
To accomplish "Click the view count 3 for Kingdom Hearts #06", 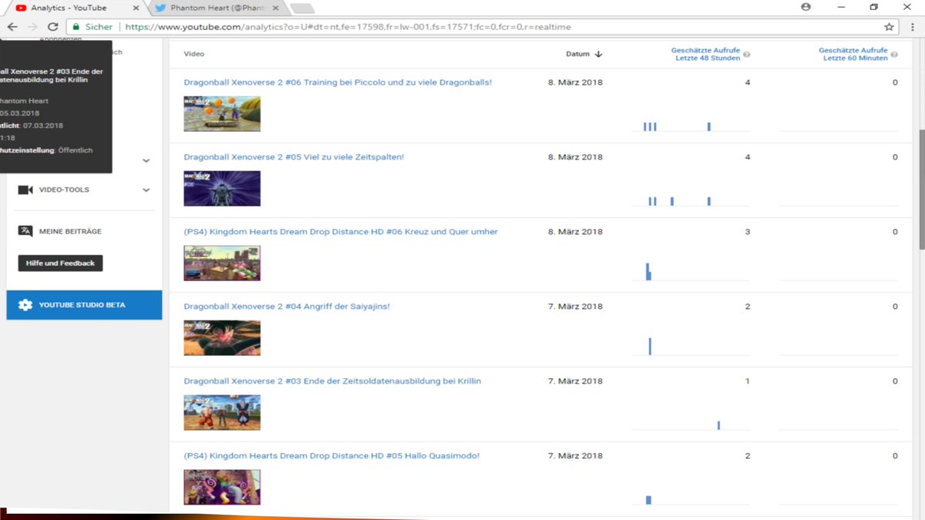I will (748, 232).
